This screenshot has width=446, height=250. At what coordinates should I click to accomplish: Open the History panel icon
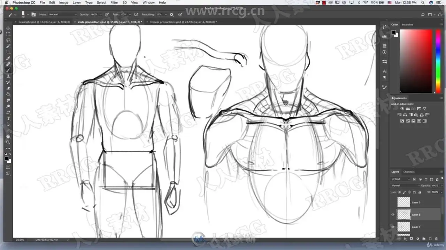click(x=384, y=27)
